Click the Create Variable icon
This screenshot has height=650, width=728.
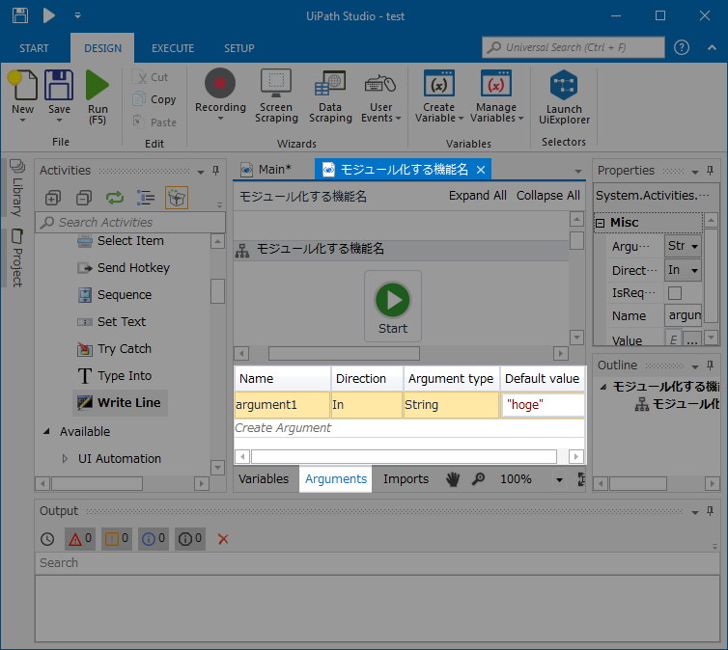pyautogui.click(x=438, y=84)
